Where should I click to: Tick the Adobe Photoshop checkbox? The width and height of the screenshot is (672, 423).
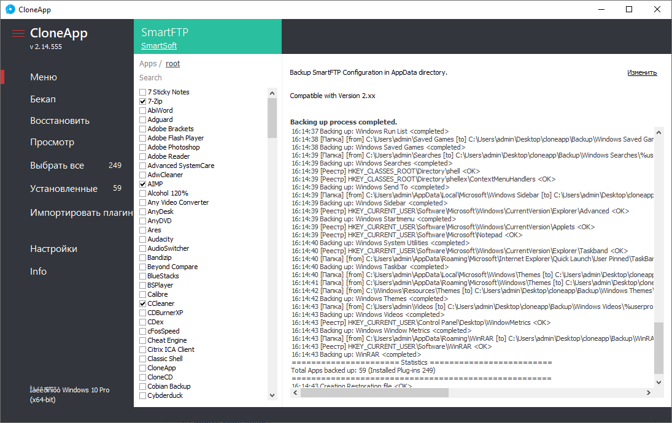pos(143,147)
